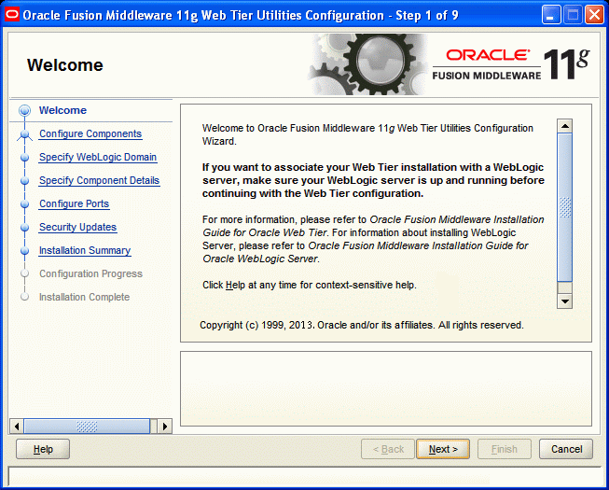Click the window title bar text
This screenshot has width=609, height=490.
[x=241, y=15]
